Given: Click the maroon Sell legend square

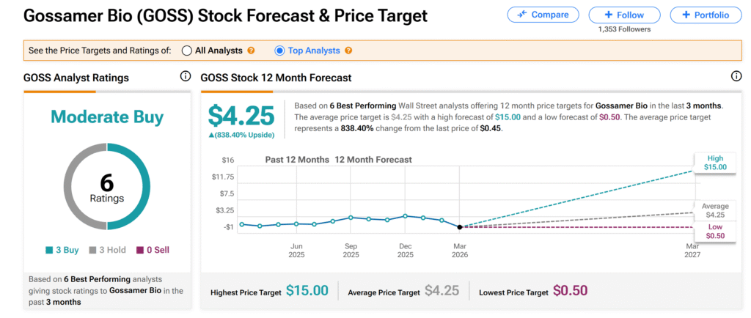Looking at the screenshot, I should tap(140, 250).
